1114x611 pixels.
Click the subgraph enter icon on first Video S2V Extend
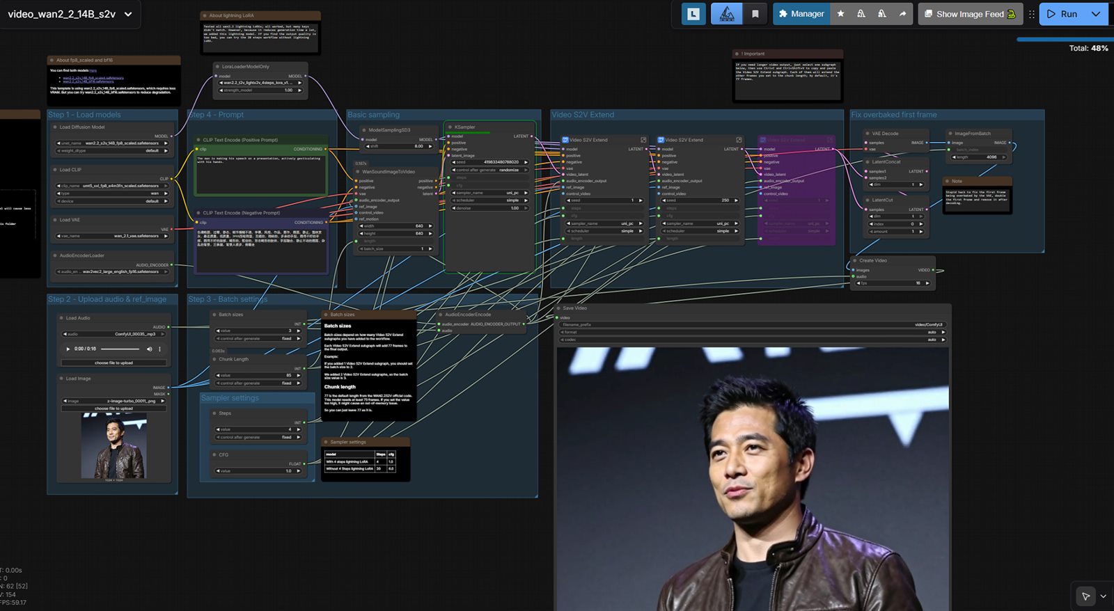click(x=643, y=140)
